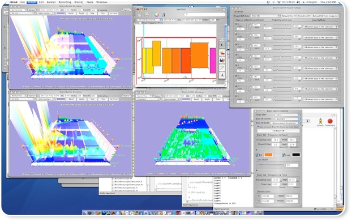Viewport: 352px width, 222px height.
Task: Click the printer icon in Untitled toolbar
Action: (x=147, y=15)
